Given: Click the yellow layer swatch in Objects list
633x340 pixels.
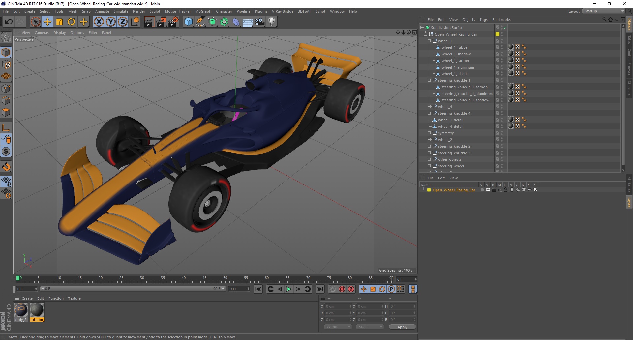Looking at the screenshot, I should click(497, 34).
